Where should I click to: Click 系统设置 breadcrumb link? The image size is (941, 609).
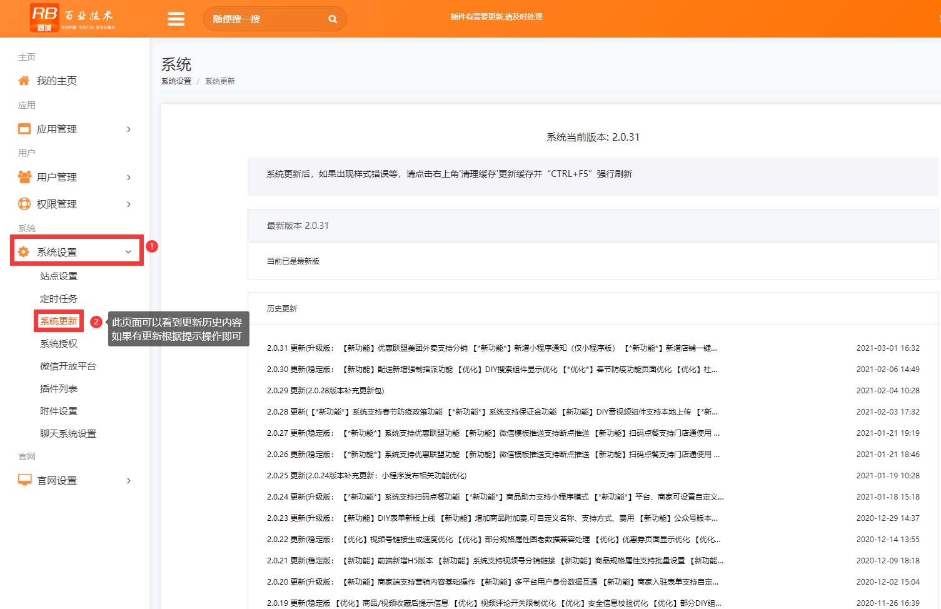coord(176,81)
